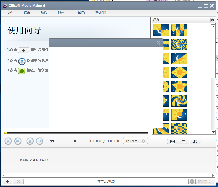Screen dimensions: 218x187
Task: Select the crop tool icon at bottom right
Action: pos(184,141)
